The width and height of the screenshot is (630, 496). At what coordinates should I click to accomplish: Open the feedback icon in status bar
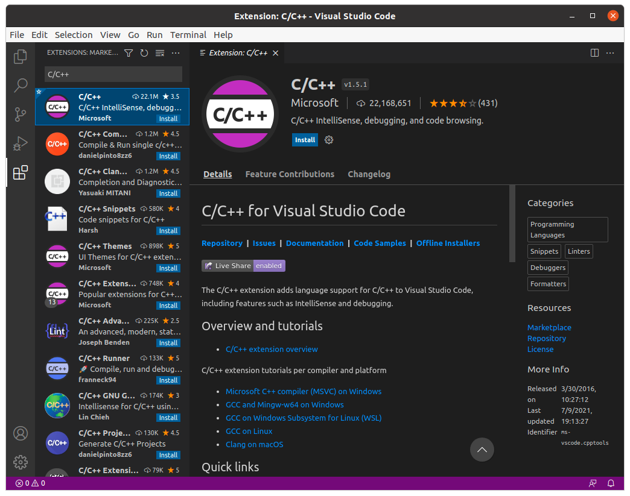pos(593,483)
